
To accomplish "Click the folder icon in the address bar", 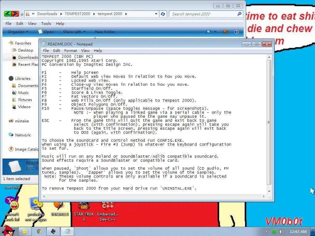I will click(x=28, y=14).
